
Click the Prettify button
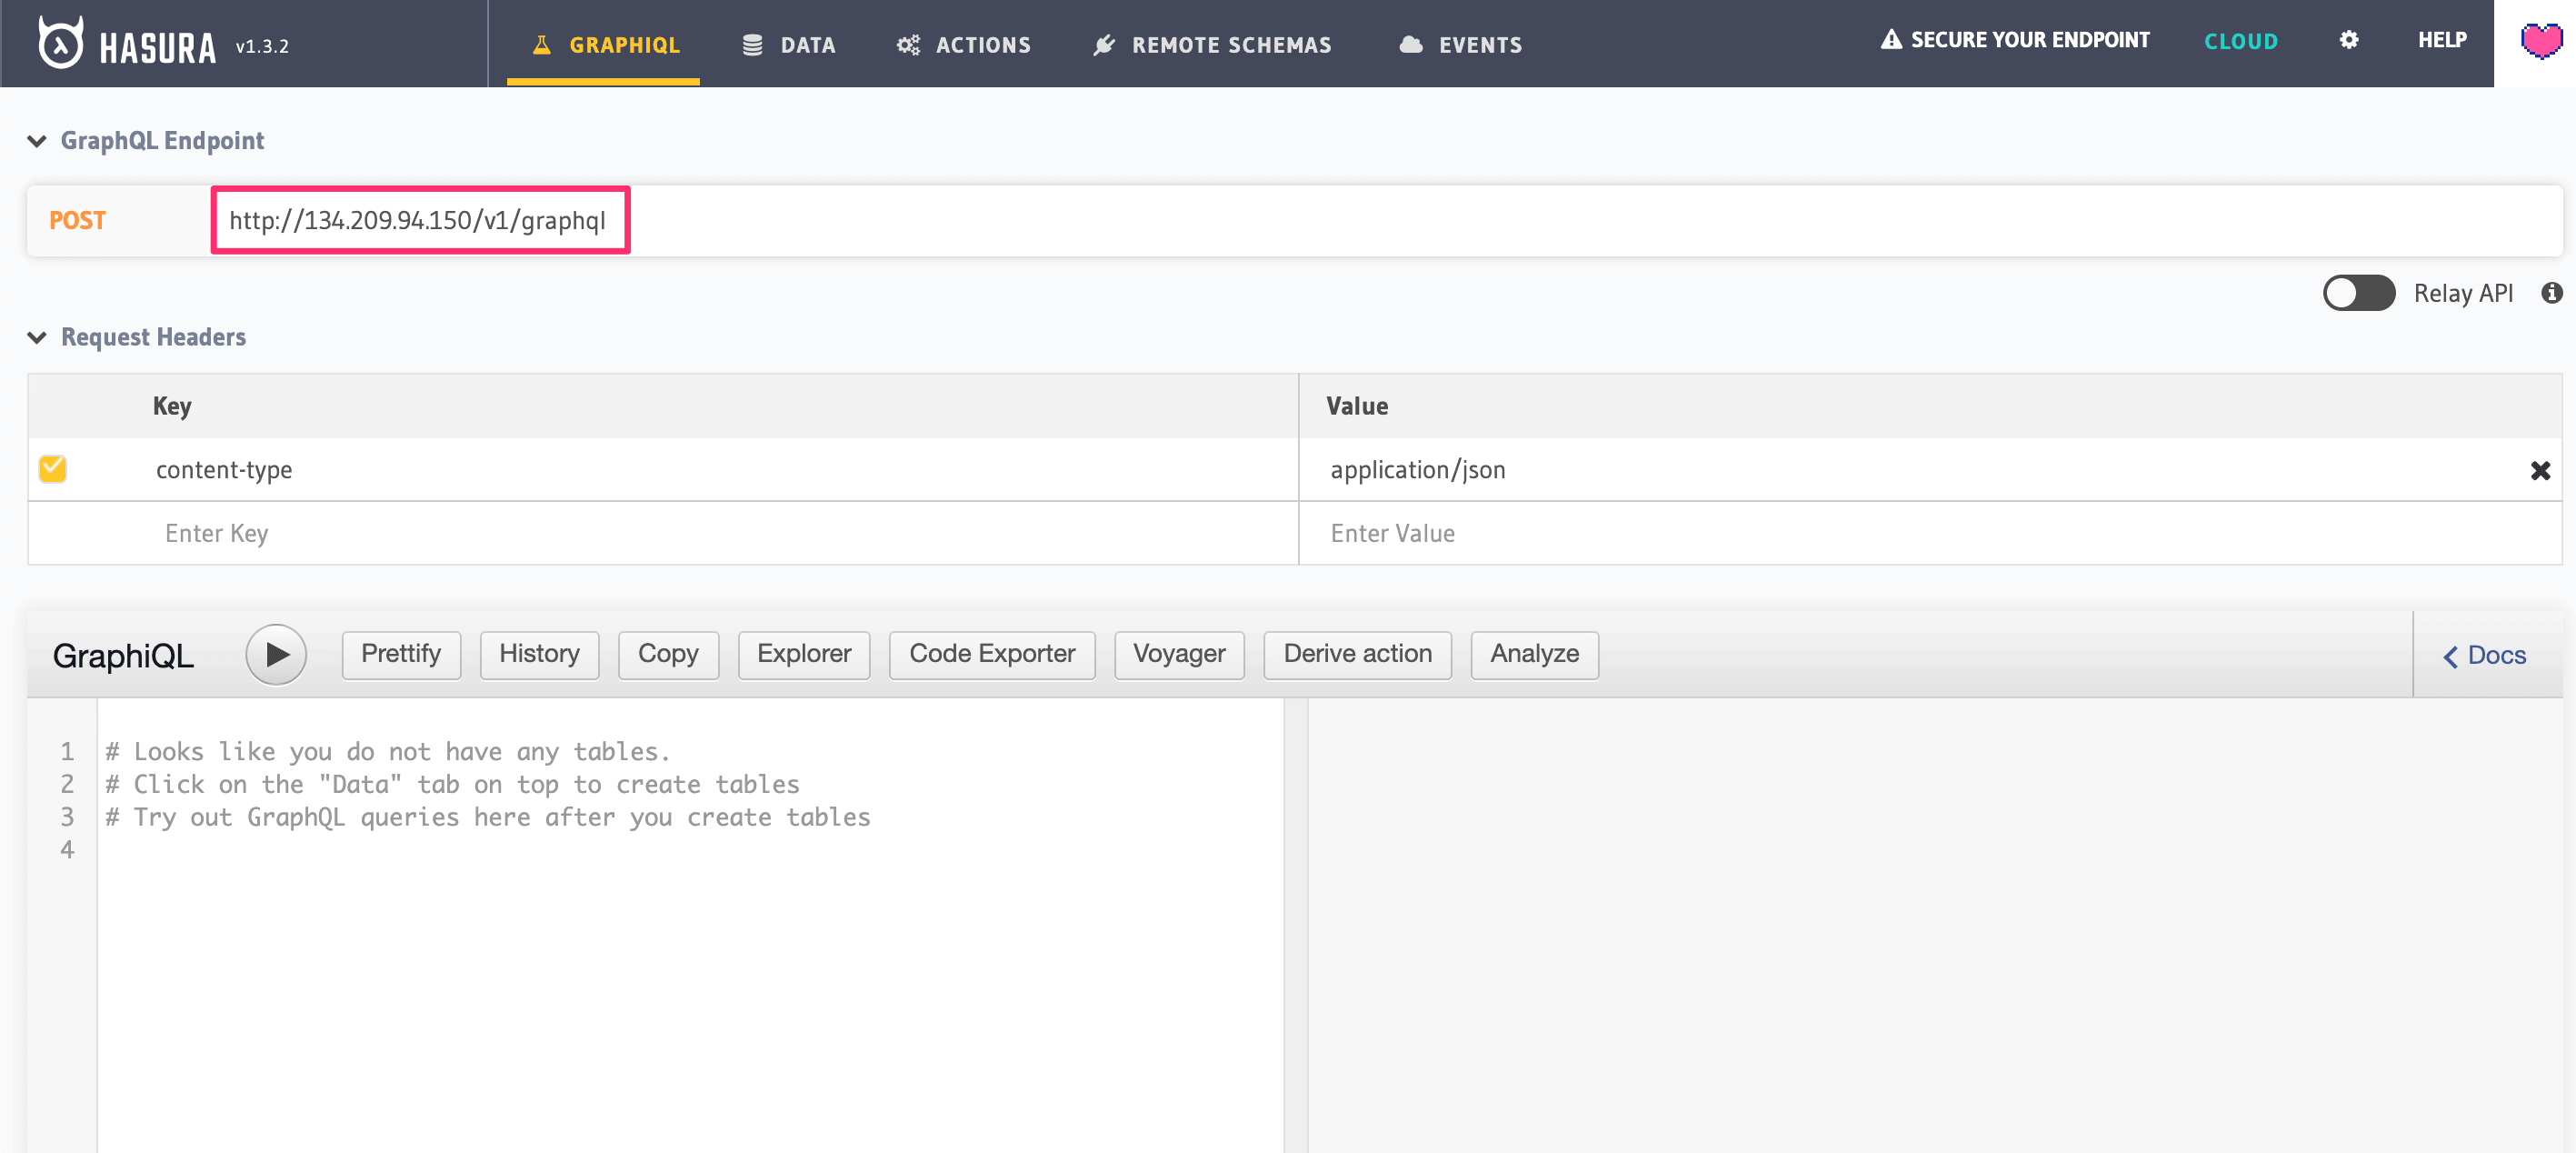[x=401, y=652]
